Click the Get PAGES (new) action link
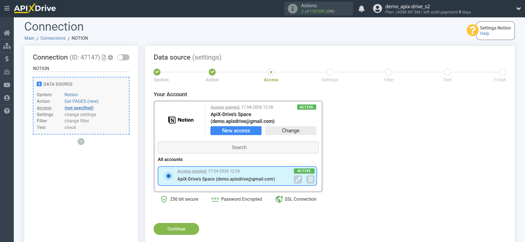This screenshot has width=525, height=242. [x=81, y=101]
